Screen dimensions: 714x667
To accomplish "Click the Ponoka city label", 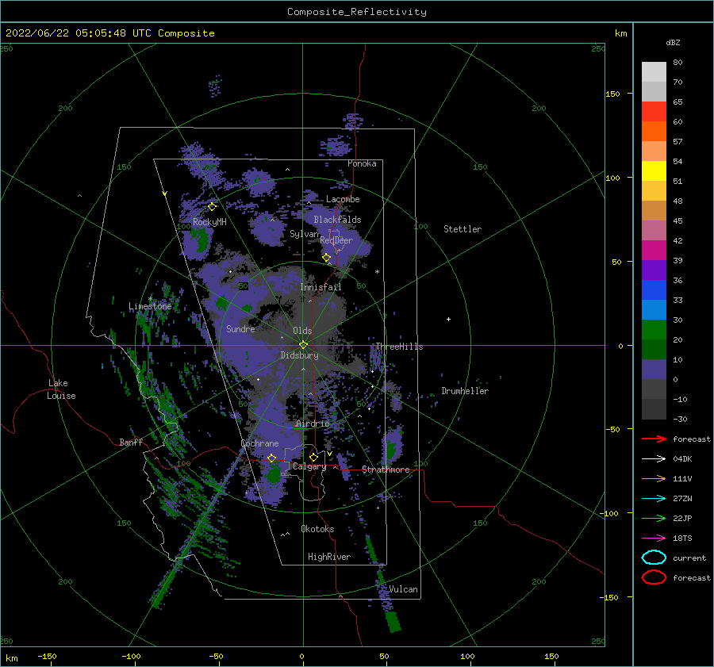I will click(362, 163).
